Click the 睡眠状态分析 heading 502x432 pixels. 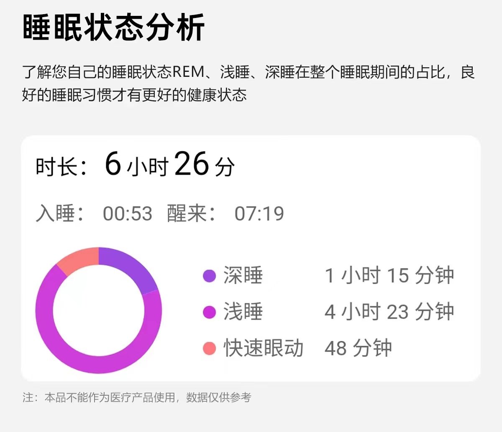[x=113, y=28]
